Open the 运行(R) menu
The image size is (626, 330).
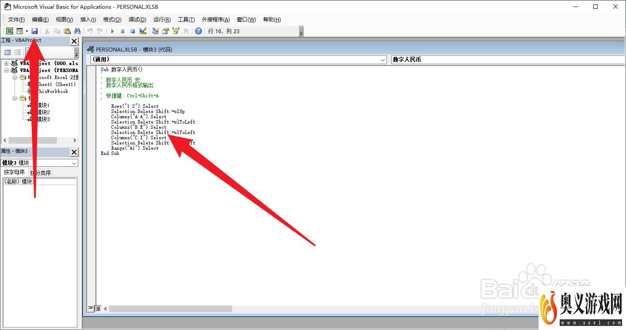pyautogui.click(x=162, y=20)
